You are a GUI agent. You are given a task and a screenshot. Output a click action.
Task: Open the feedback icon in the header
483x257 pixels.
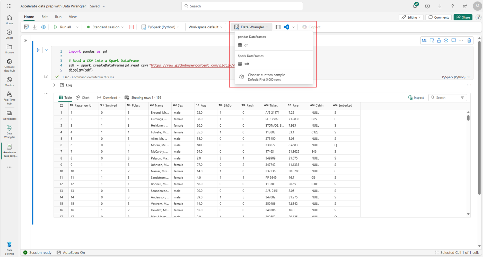[465, 6]
